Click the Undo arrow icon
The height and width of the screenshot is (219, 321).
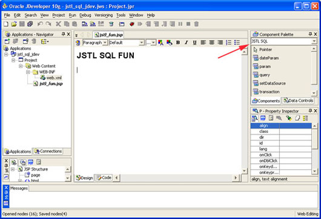40,24
